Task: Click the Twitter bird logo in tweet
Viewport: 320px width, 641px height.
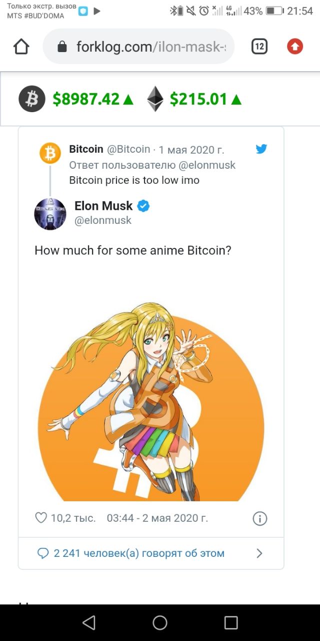Action: click(261, 149)
